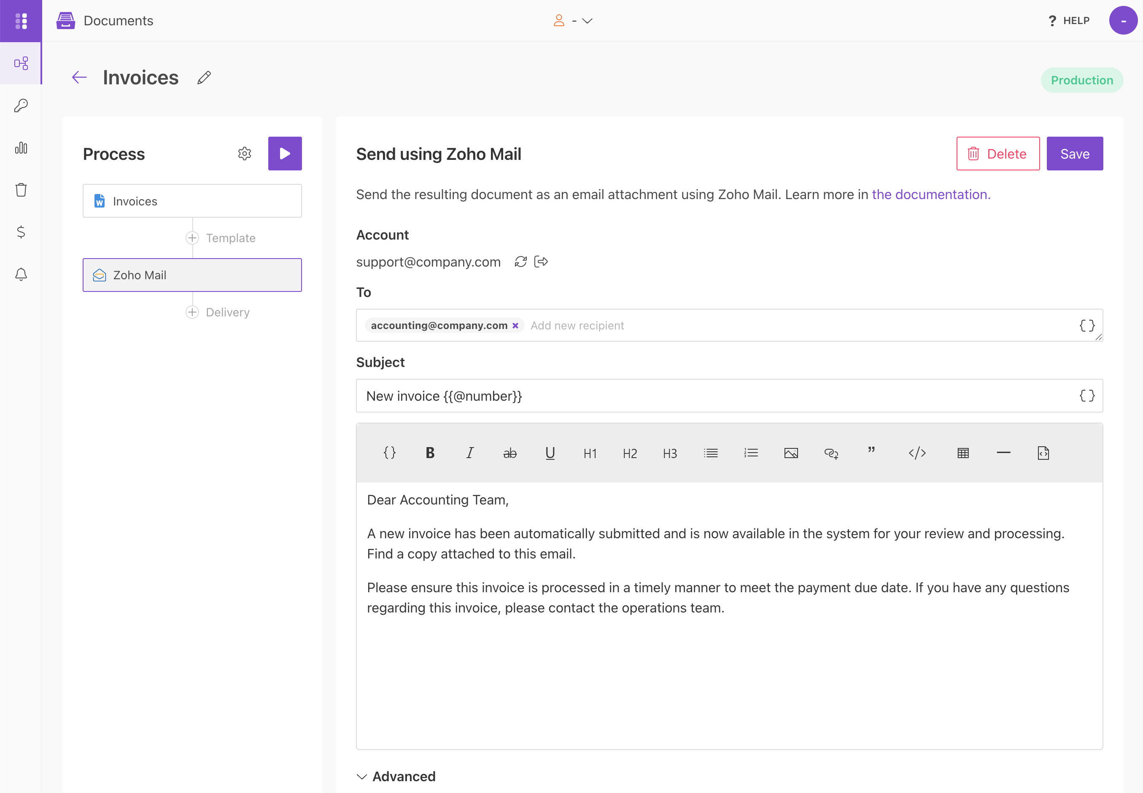Open process settings gear
This screenshot has height=793, width=1143.
244,154
